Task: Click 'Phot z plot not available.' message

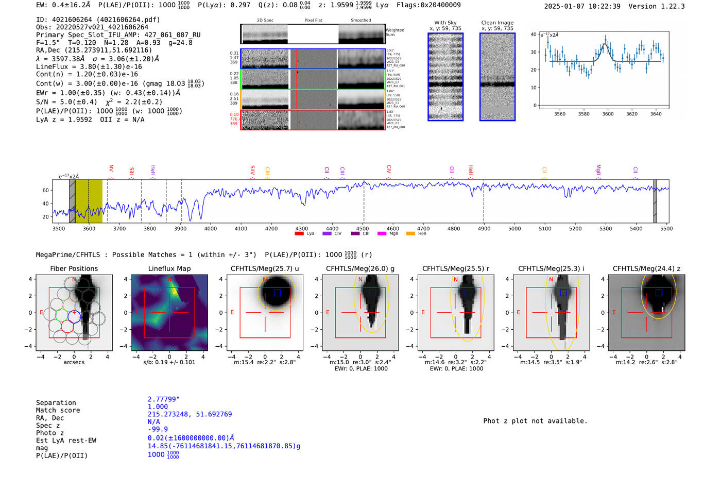Action: coord(535,421)
